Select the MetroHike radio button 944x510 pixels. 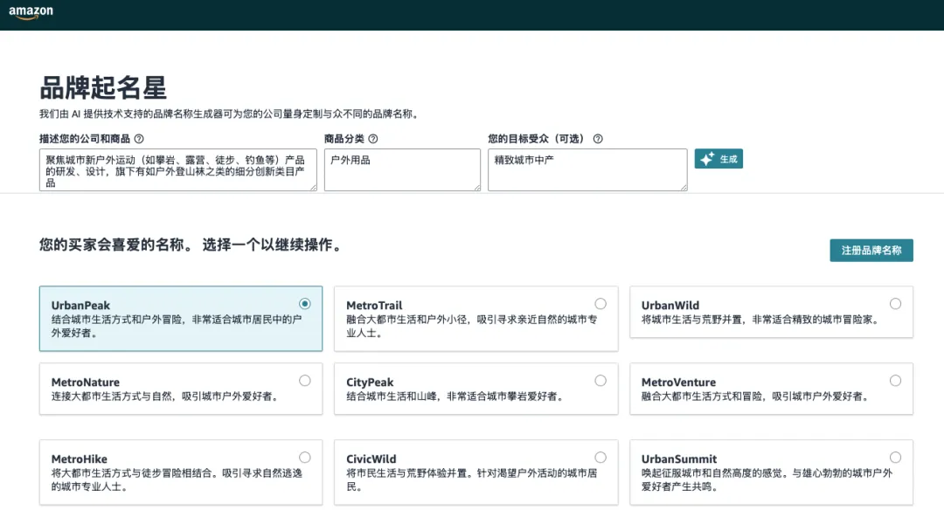click(x=304, y=457)
